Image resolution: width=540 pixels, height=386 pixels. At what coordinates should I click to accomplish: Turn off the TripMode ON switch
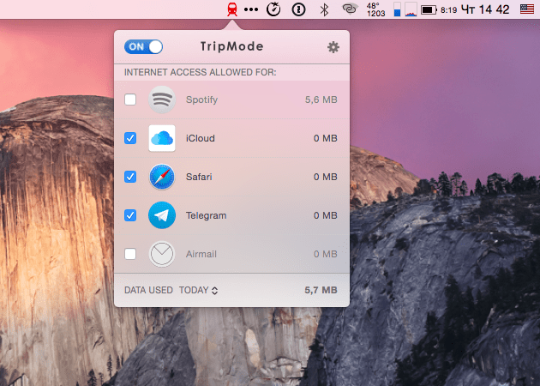click(143, 46)
